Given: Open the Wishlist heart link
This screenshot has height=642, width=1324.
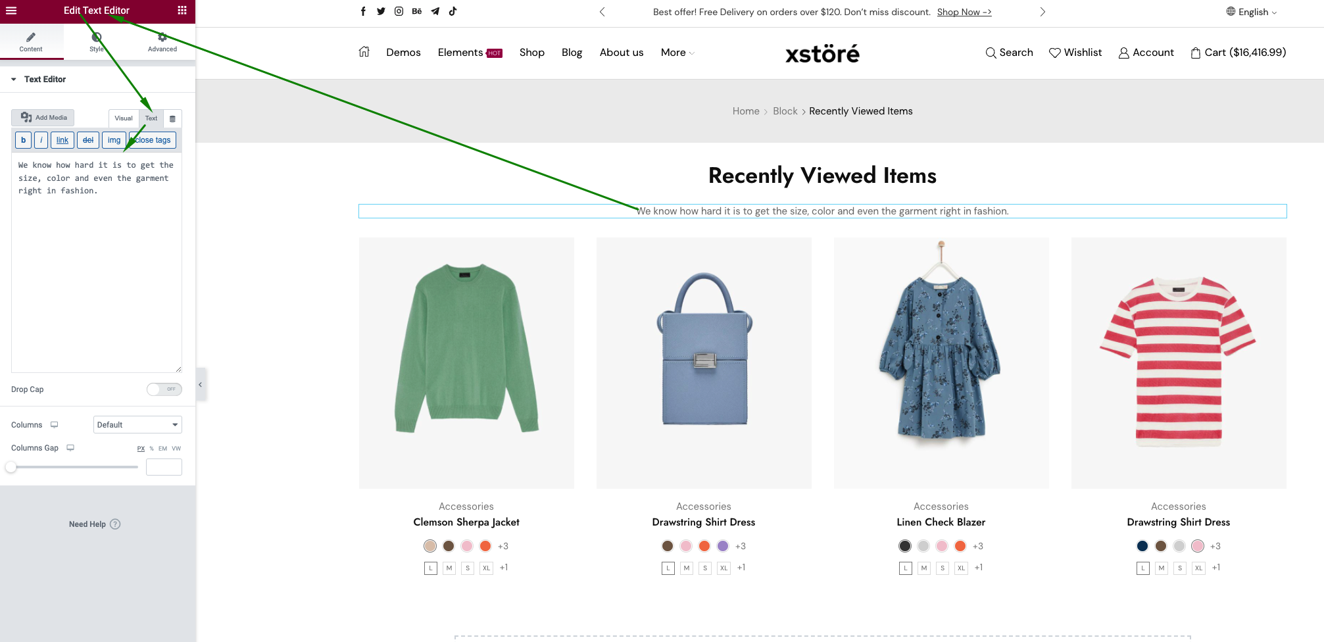Looking at the screenshot, I should (1075, 53).
